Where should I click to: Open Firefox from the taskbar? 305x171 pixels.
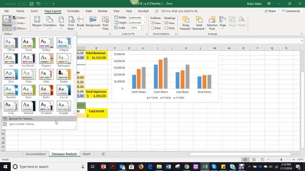tap(141, 167)
